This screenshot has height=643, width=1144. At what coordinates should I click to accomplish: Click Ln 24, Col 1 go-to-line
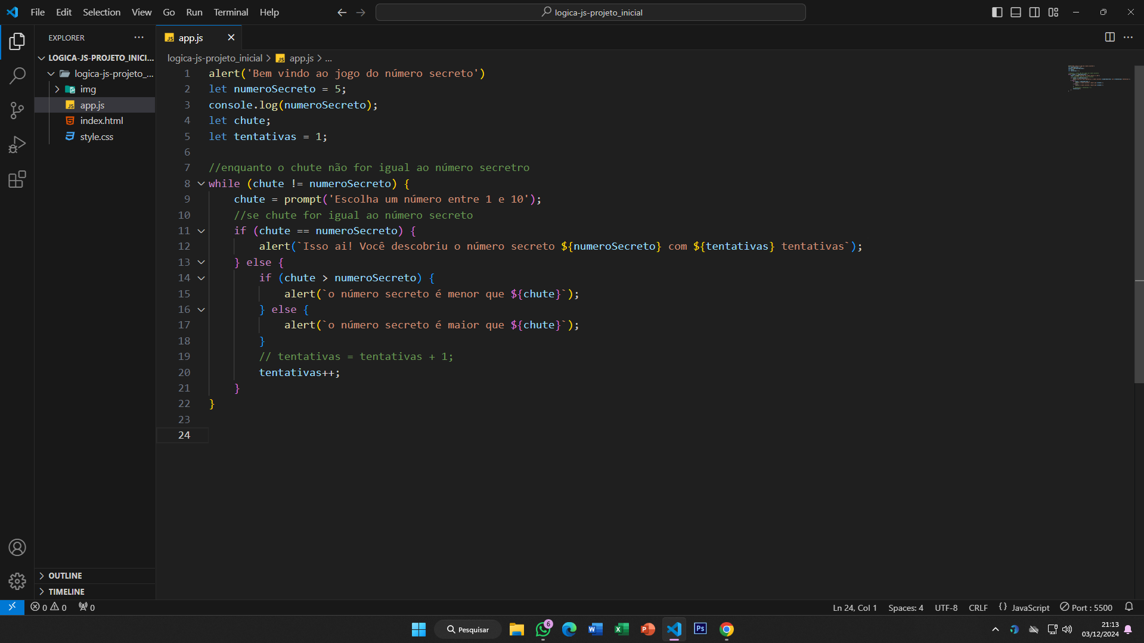pyautogui.click(x=855, y=607)
